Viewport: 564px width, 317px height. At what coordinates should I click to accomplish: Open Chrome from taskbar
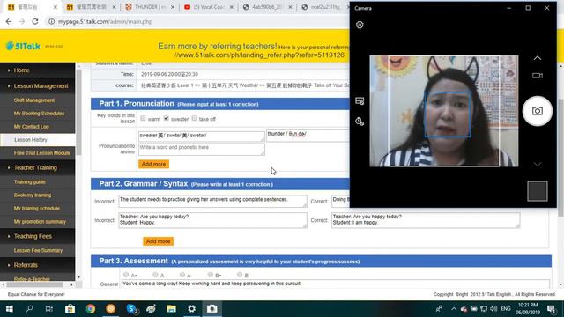(90, 309)
